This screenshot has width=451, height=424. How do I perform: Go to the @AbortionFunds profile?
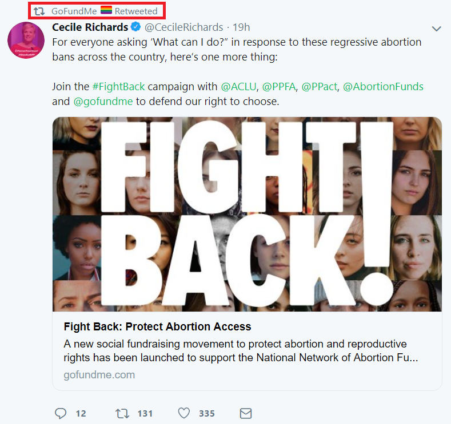383,86
